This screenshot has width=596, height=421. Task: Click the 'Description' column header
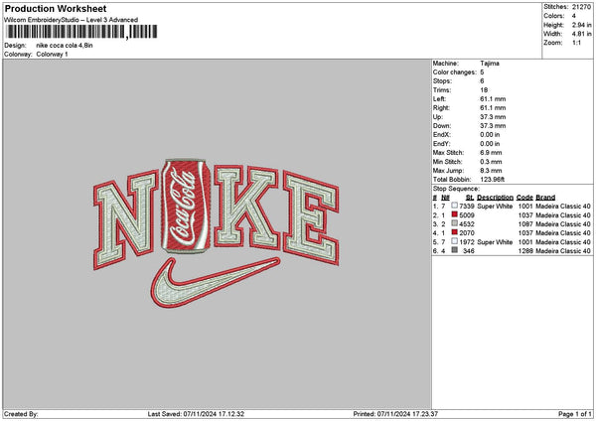495,198
